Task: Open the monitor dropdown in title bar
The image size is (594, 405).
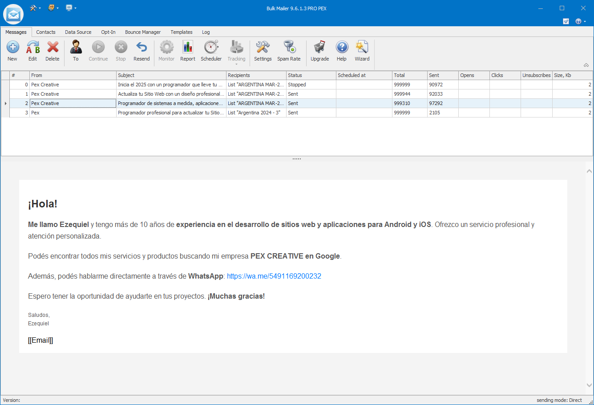Action: (x=71, y=8)
